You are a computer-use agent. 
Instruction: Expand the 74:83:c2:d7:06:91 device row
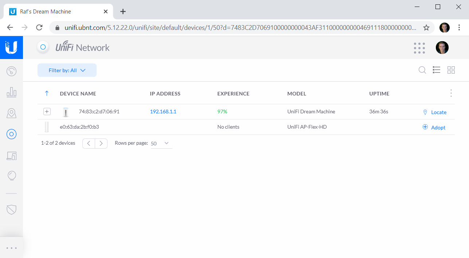[47, 112]
